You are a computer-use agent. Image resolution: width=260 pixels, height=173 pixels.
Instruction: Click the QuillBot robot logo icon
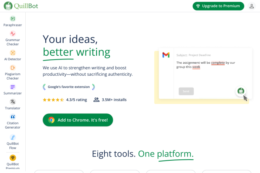[8, 6]
